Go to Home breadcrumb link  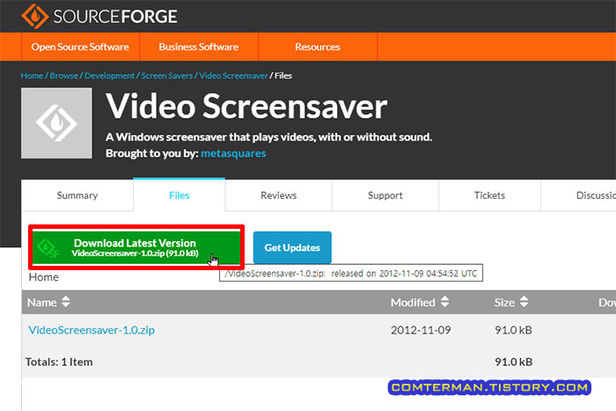pyautogui.click(x=32, y=76)
